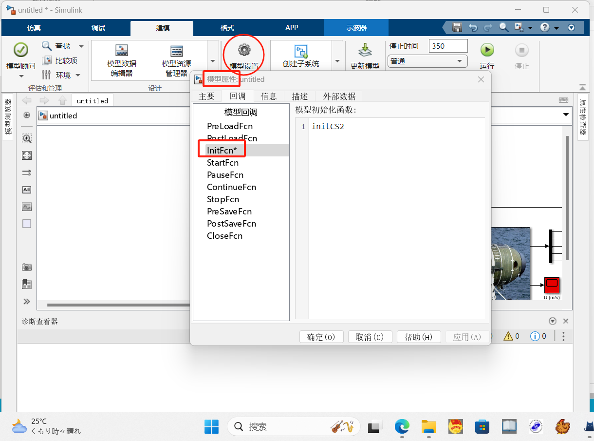
Task: Toggle sample time legend arrows icon in palette
Action: tap(27, 173)
